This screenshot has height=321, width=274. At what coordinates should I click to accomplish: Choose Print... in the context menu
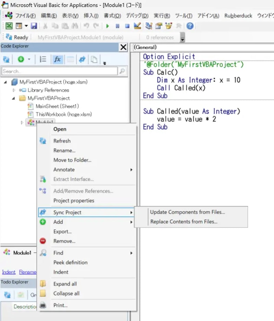click(87, 305)
